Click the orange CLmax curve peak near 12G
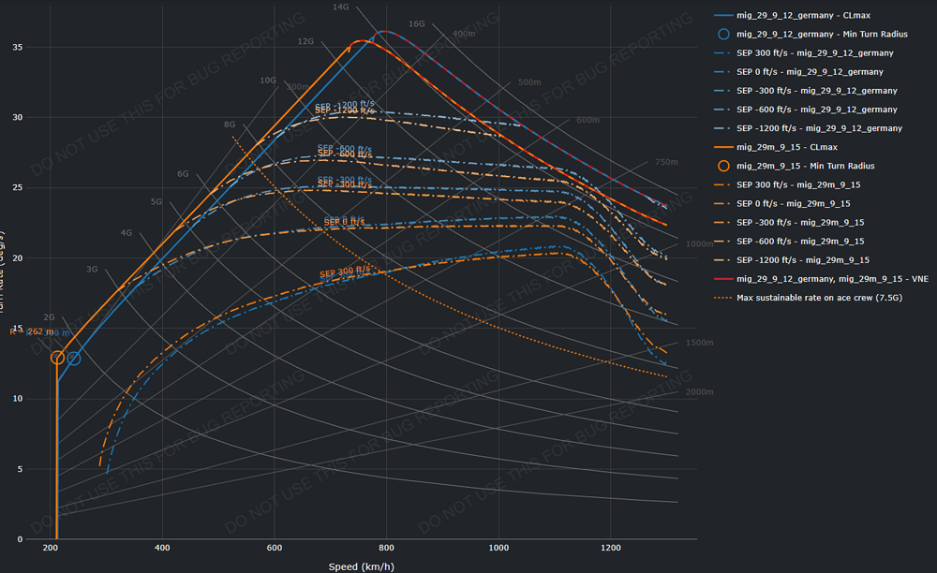Viewport: 937px width, 573px height. (362, 41)
